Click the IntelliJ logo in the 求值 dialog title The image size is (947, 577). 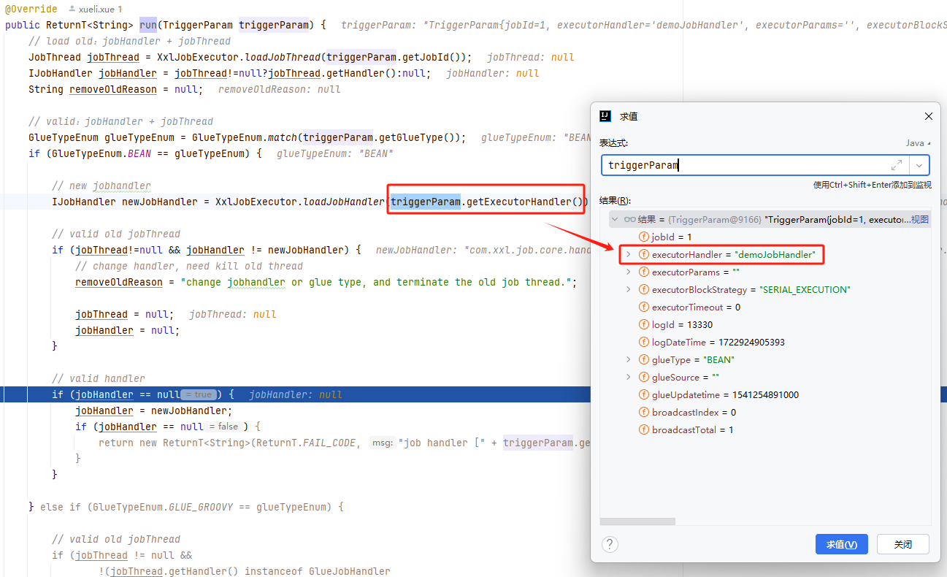click(x=605, y=116)
